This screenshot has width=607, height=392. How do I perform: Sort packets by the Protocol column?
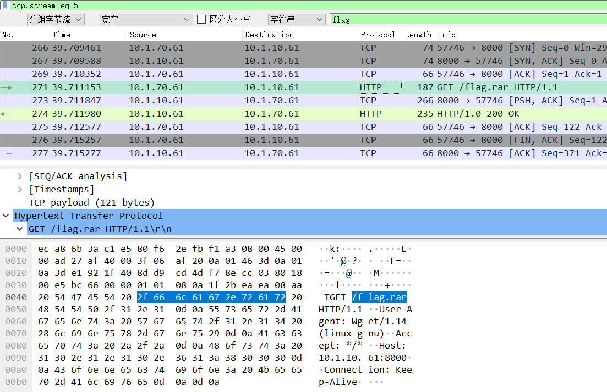point(379,34)
